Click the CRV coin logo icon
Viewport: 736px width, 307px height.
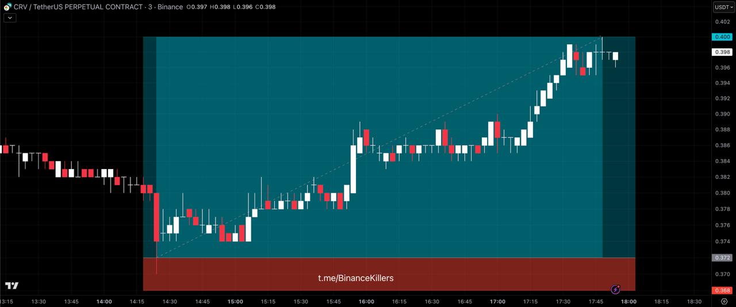pos(7,7)
